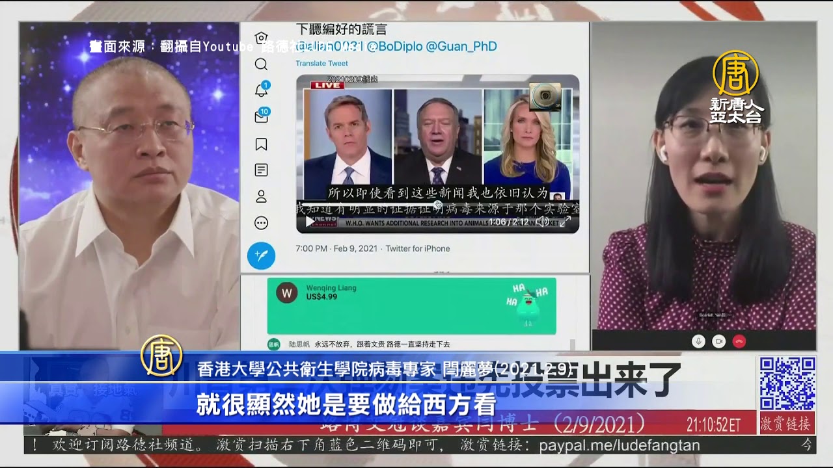Click the Twitter for iPhone source link
The width and height of the screenshot is (833, 468).
pos(418,248)
